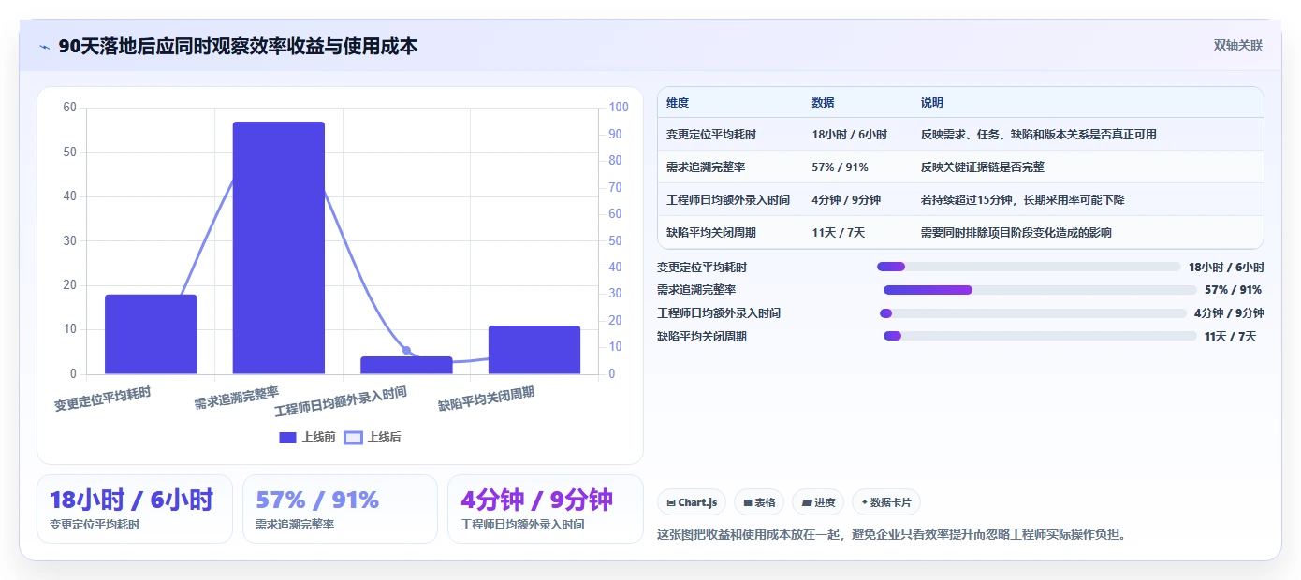Click the value 57% / 91% right of the progress bar
Screen dimensions: 1301x580
coord(1234,290)
